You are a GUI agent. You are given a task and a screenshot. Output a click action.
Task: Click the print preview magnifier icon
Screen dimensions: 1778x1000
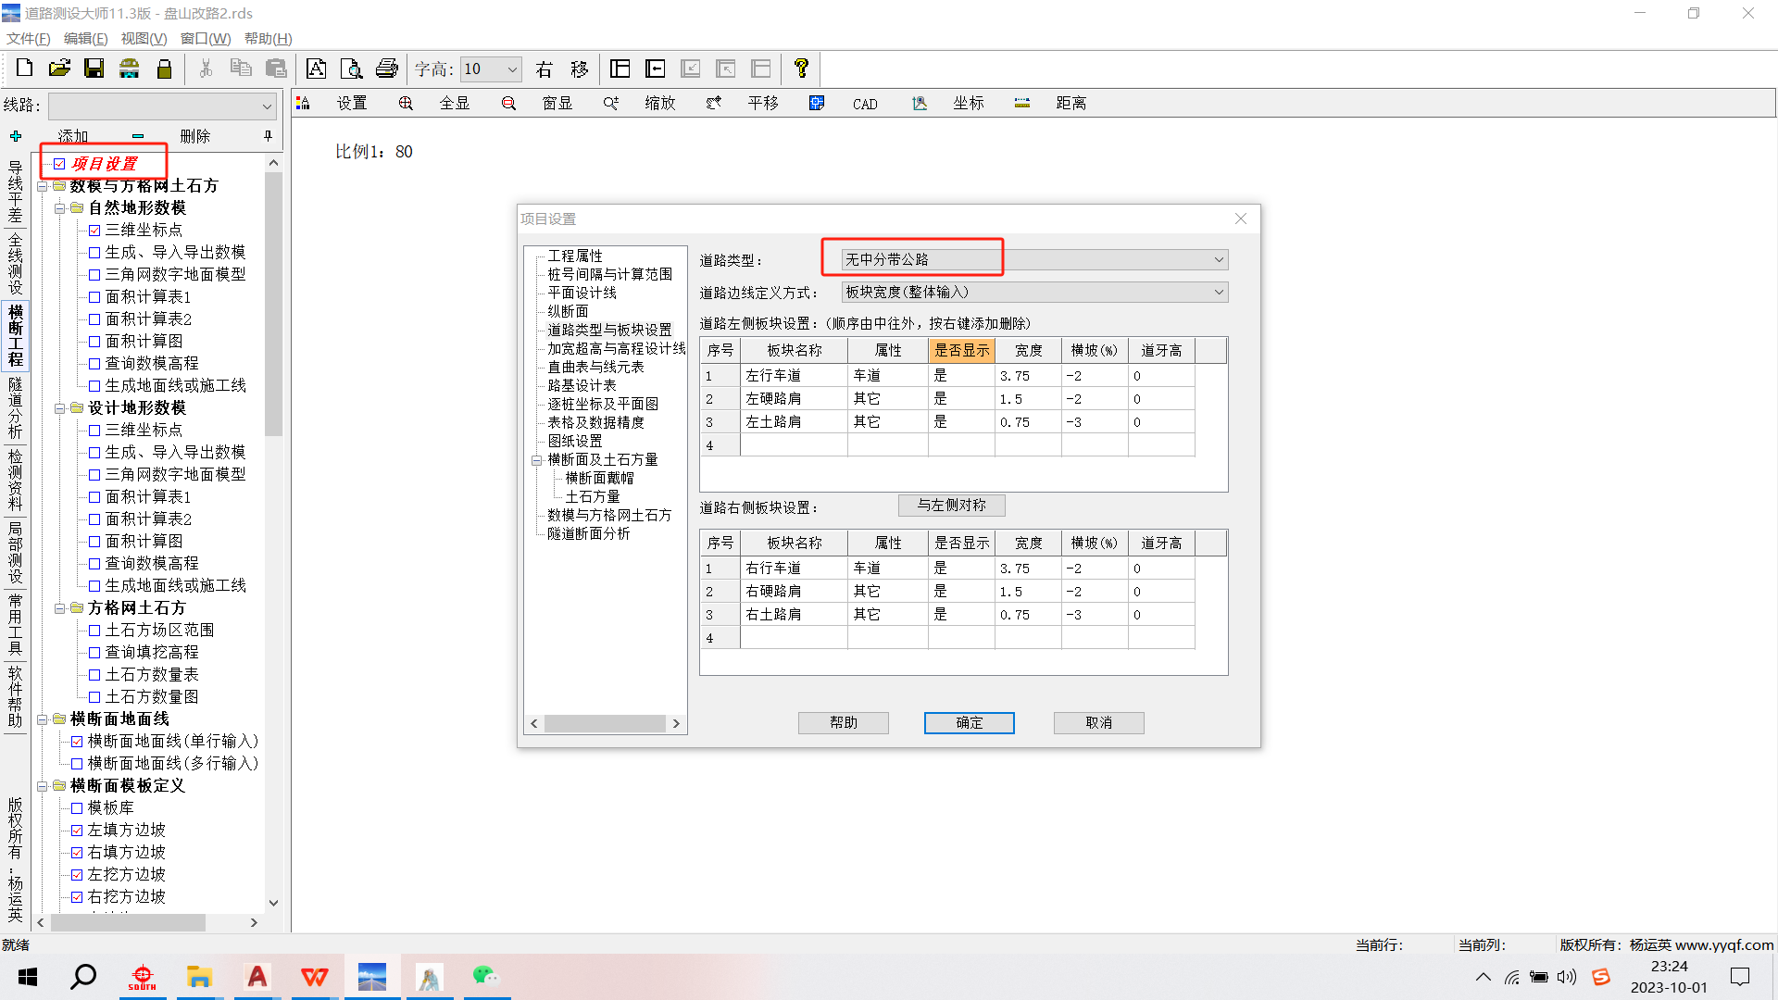tap(351, 69)
